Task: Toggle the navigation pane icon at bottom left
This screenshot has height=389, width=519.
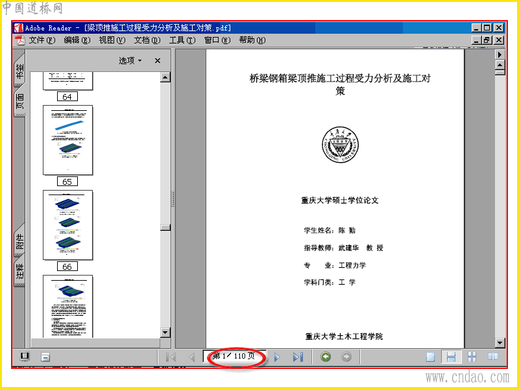Action: pyautogui.click(x=25, y=357)
